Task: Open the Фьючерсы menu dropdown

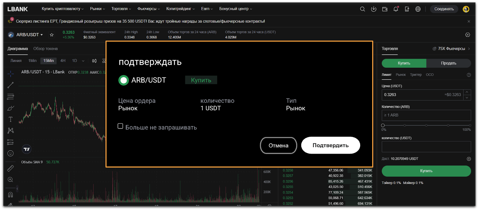Action: (x=148, y=9)
